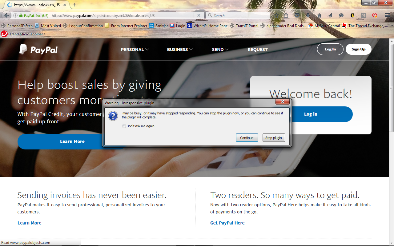
Task: Open a new tab with the plus
Action: tap(75, 5)
